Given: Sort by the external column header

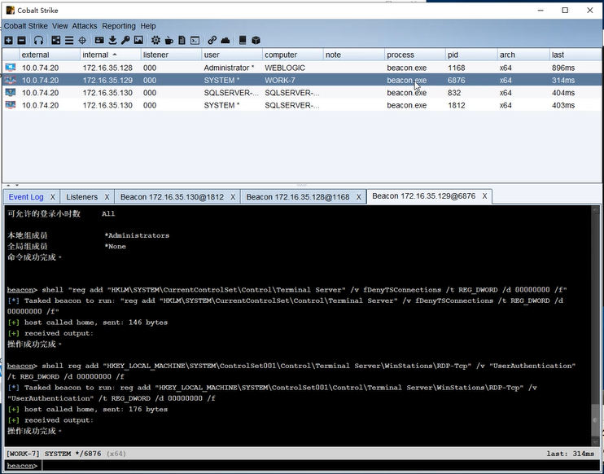Looking at the screenshot, I should [x=50, y=55].
